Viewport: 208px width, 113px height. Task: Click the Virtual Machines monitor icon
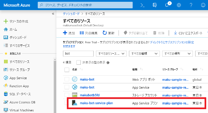coord(6,110)
